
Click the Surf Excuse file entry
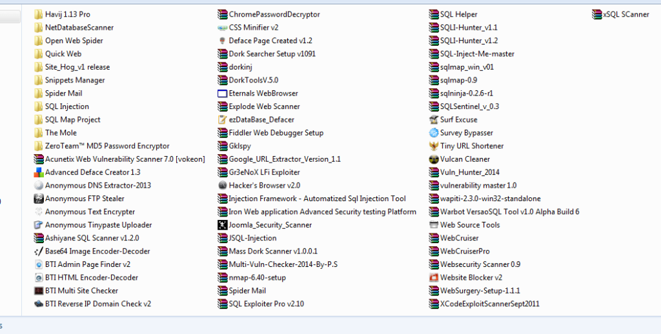click(x=458, y=120)
